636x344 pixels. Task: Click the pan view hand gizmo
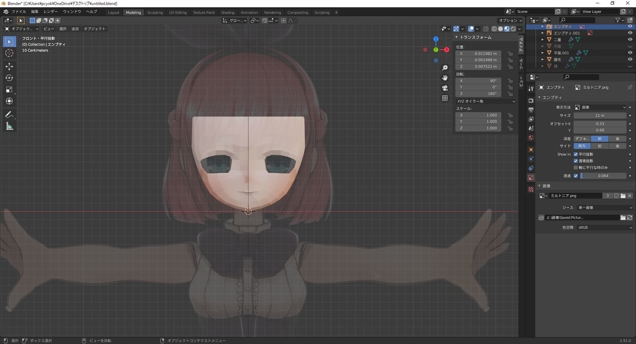point(445,78)
